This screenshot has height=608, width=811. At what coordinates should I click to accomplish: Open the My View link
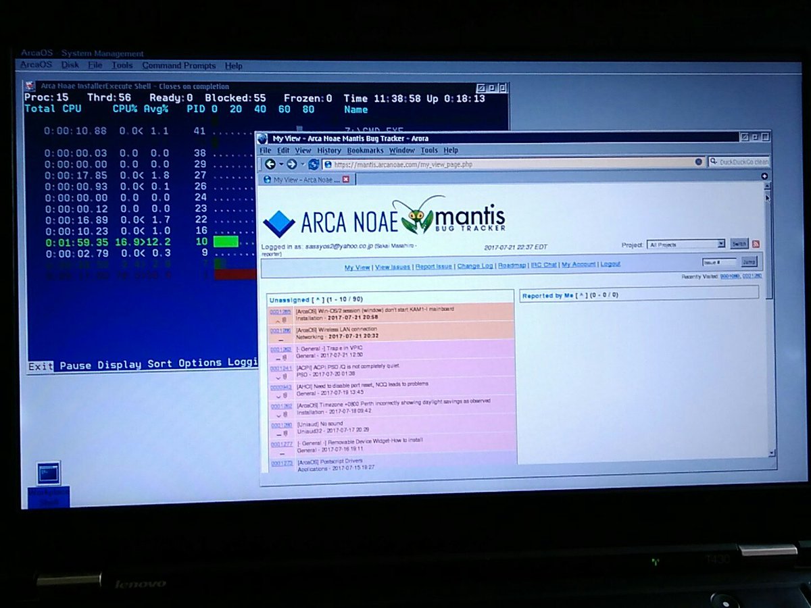pos(357,267)
